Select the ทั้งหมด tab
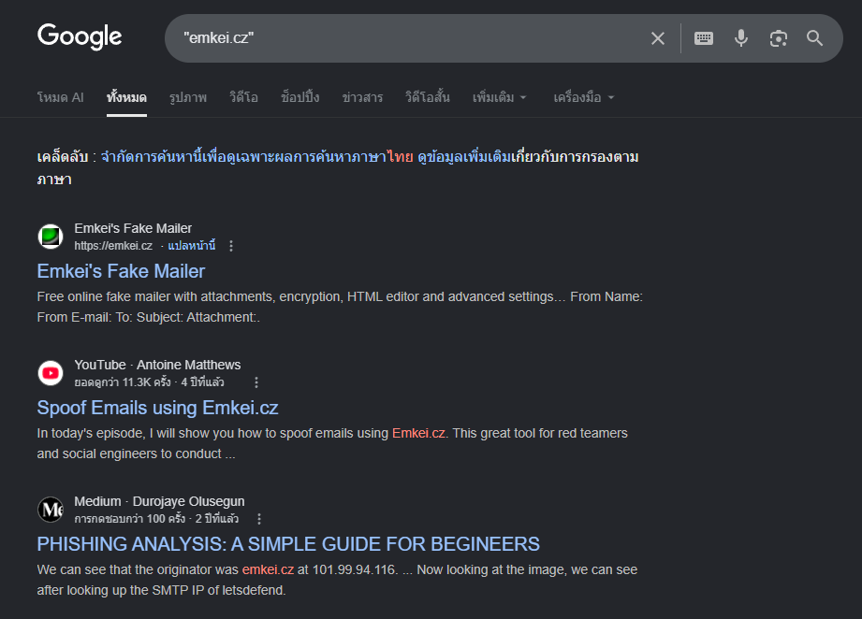Viewport: 862px width, 619px height. point(126,97)
